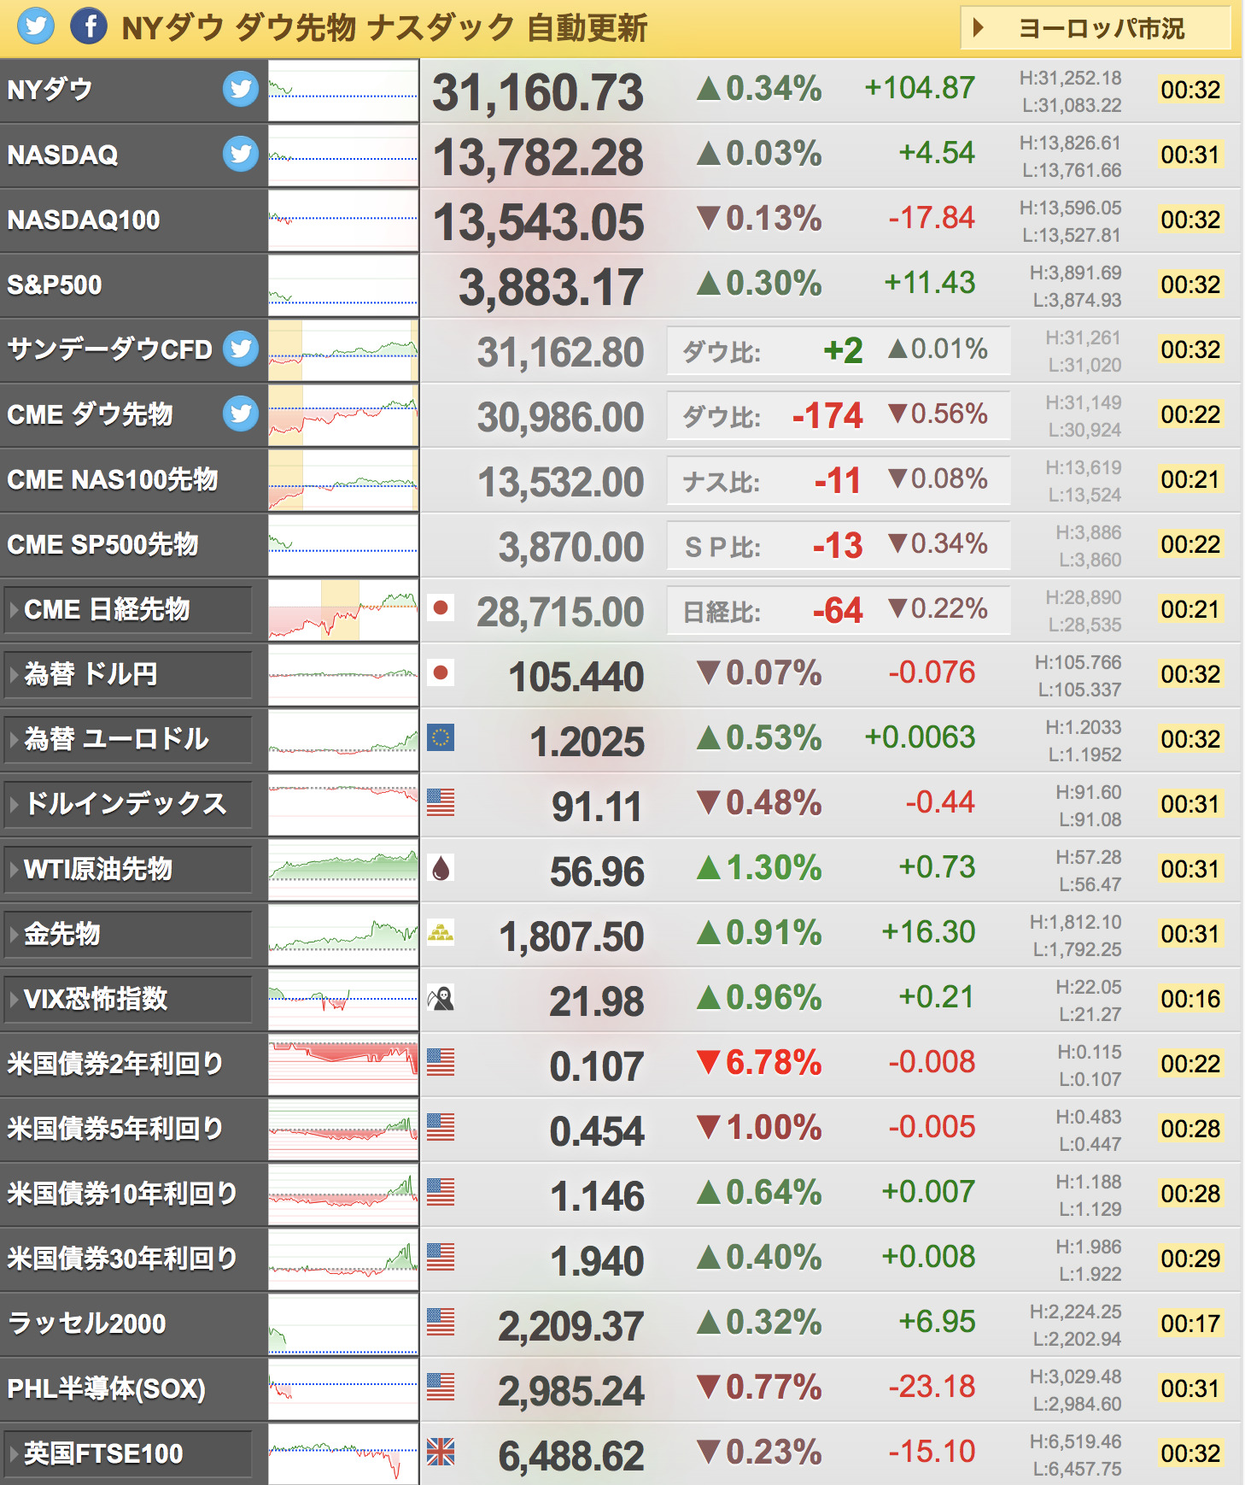Screen dimensions: 1245x1485
Task: Click the 日経比 -64 value
Action: pyautogui.click(x=838, y=611)
